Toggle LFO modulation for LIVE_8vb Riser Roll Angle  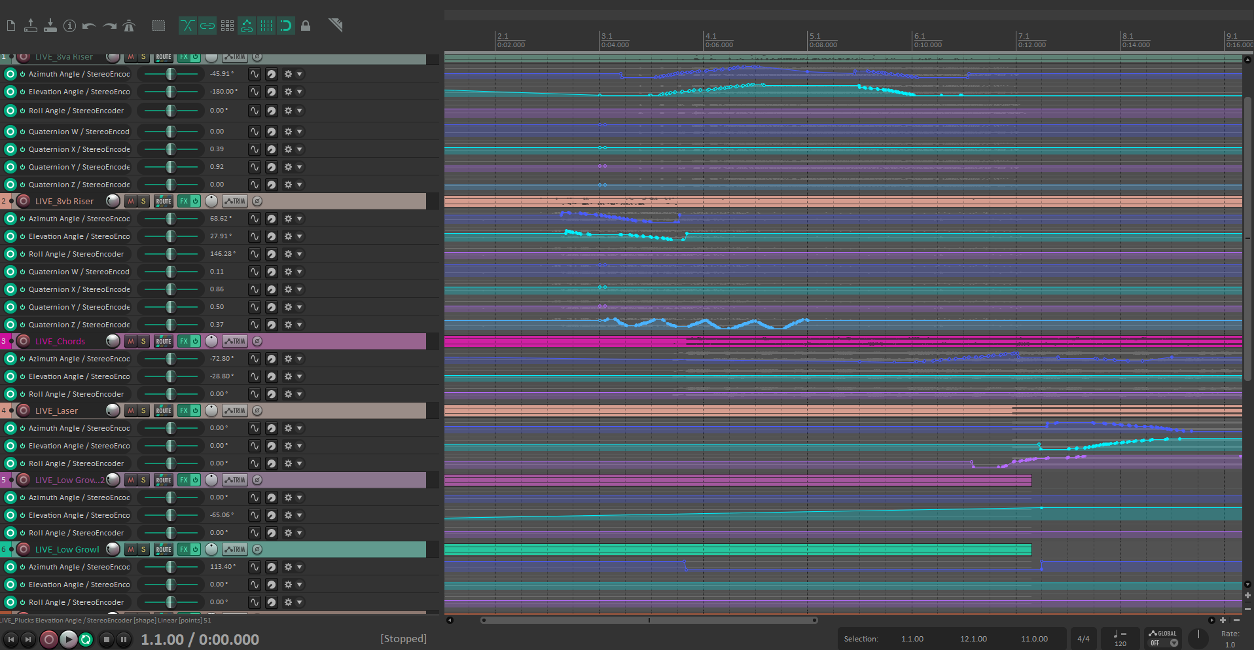point(254,254)
